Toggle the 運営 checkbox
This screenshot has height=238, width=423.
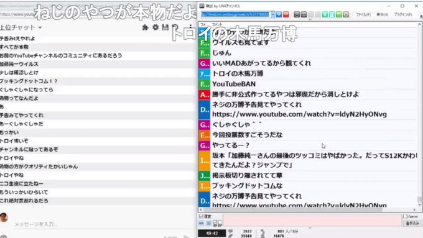[x=201, y=216]
